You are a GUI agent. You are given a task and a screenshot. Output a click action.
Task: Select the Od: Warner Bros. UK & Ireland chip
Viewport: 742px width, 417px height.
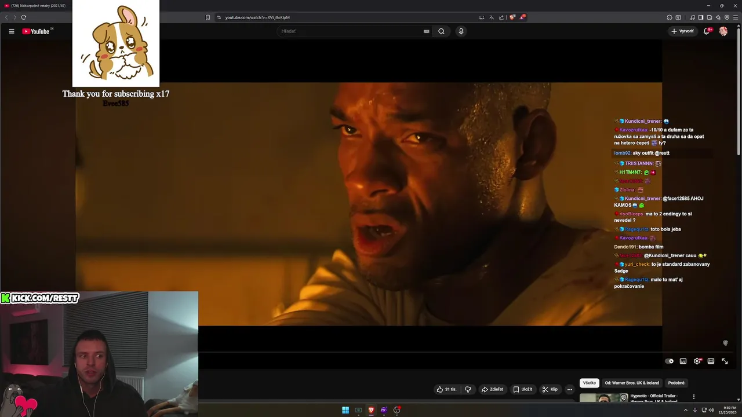coord(632,383)
